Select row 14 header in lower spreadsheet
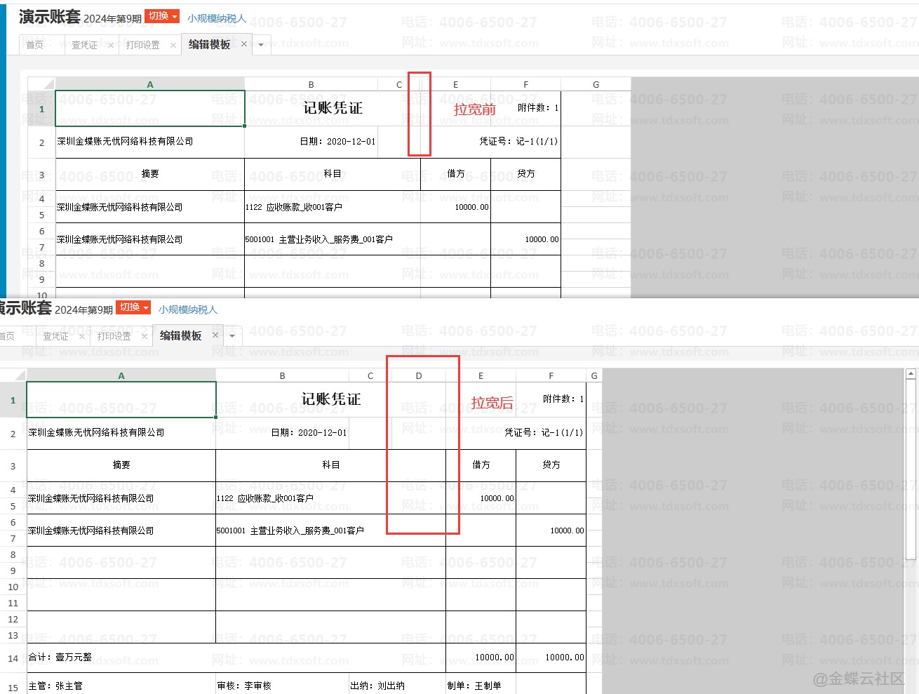The image size is (919, 694). click(x=13, y=658)
